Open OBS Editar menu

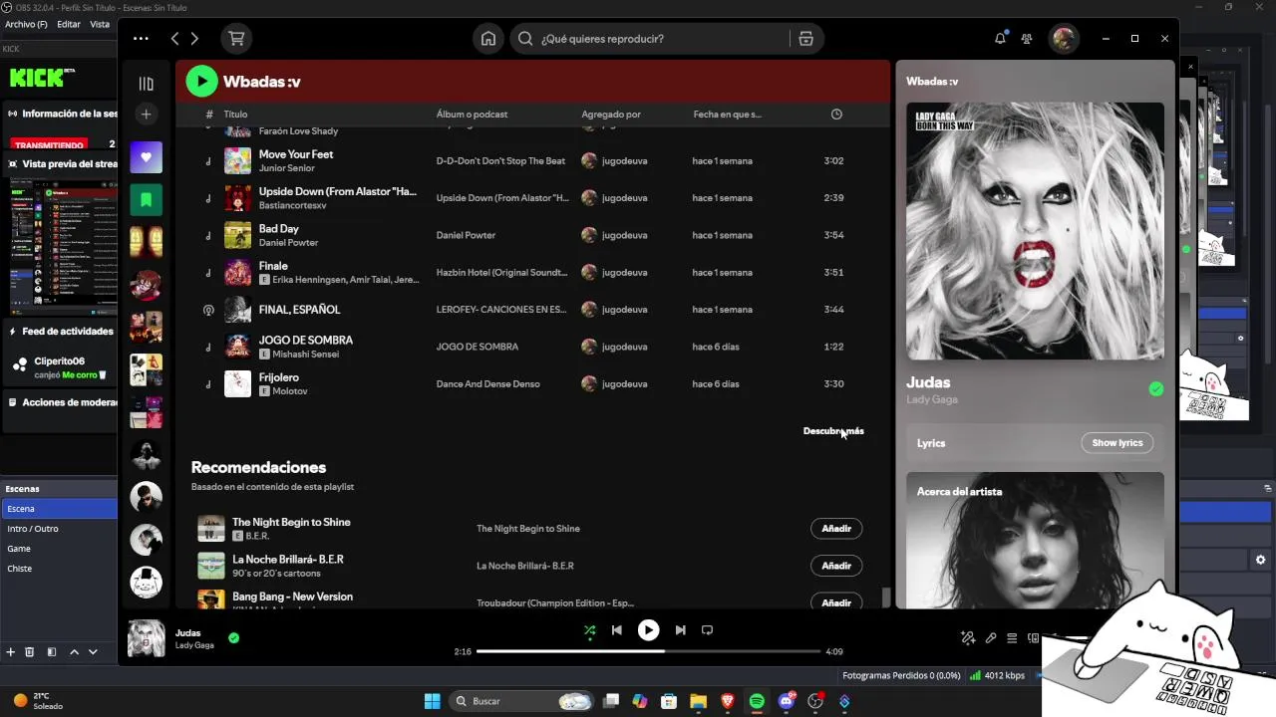pyautogui.click(x=69, y=24)
